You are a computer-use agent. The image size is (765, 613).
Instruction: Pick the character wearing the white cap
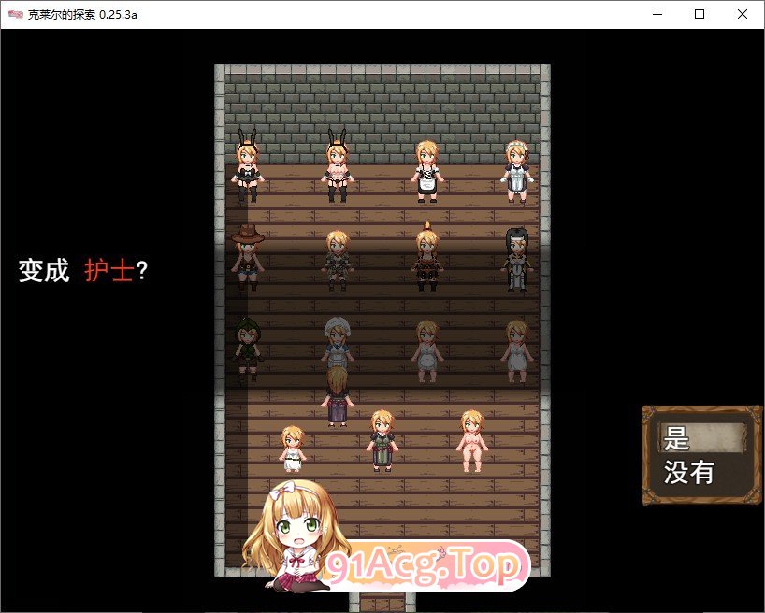tap(338, 346)
